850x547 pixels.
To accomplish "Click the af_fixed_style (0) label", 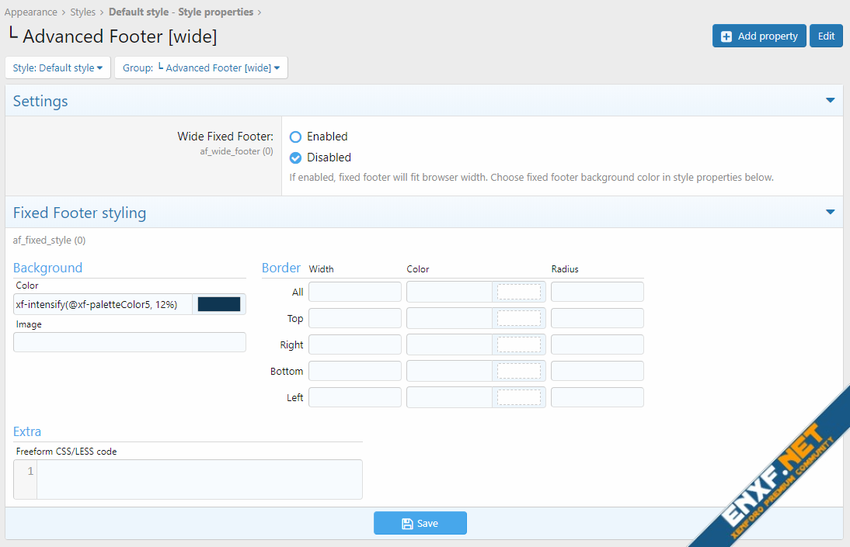I will click(49, 240).
